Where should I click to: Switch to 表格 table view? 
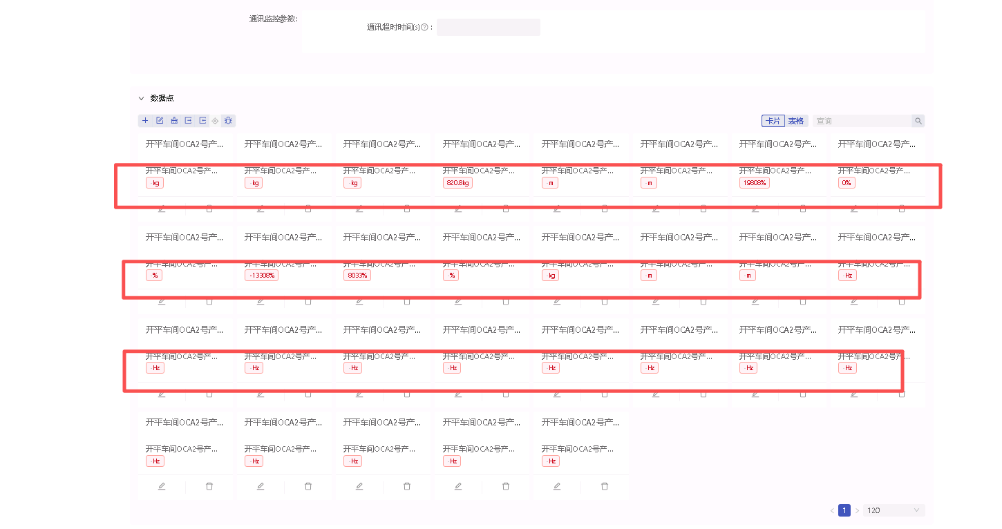(x=796, y=121)
